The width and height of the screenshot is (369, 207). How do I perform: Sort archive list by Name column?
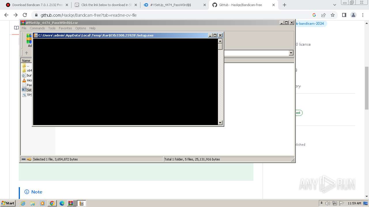tap(26, 61)
